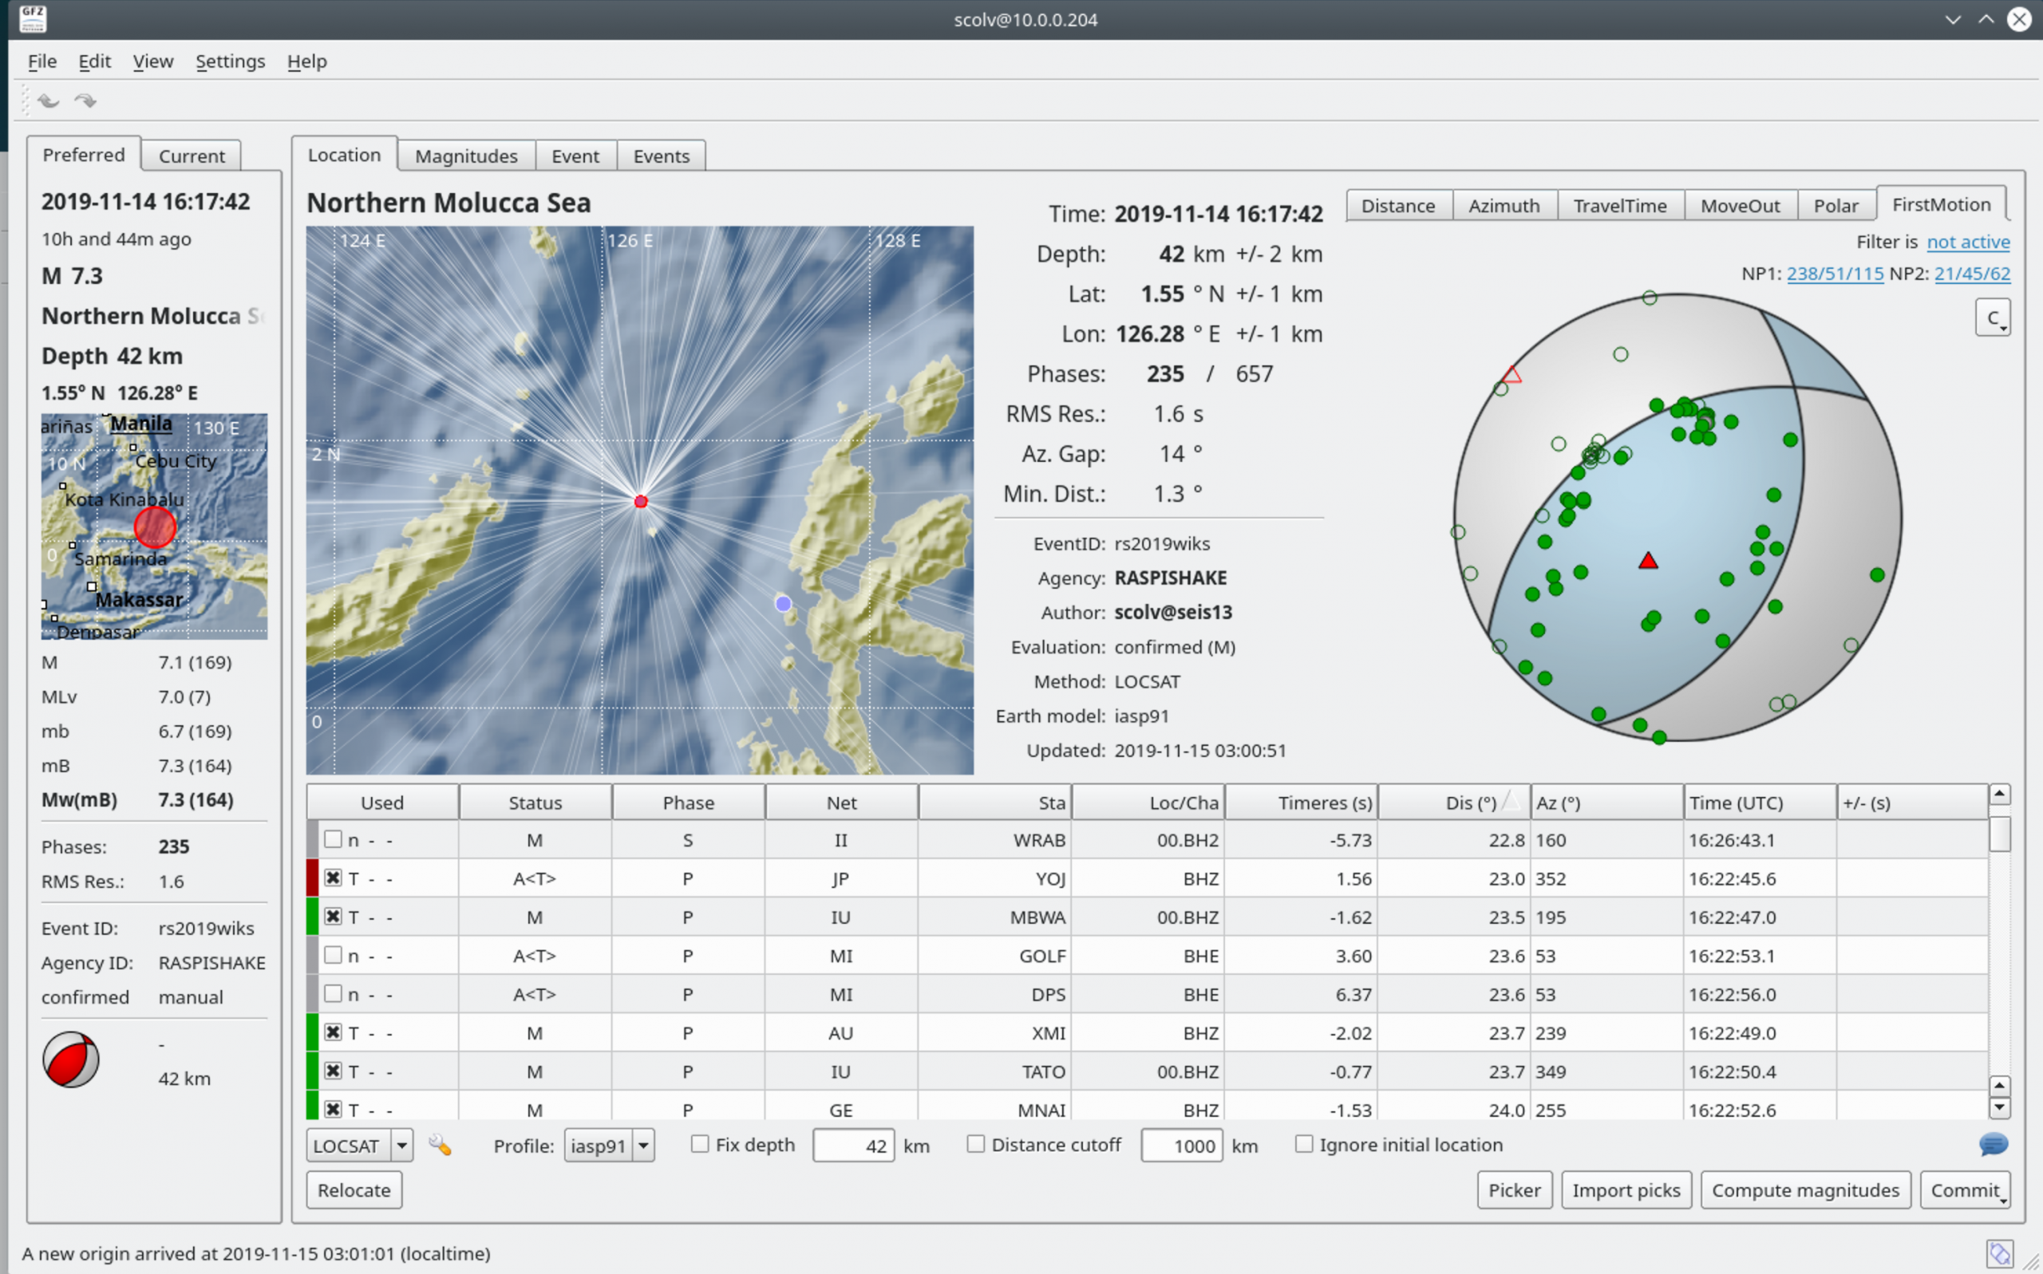Uncheck the MBWA arrival used checkbox

(x=333, y=917)
